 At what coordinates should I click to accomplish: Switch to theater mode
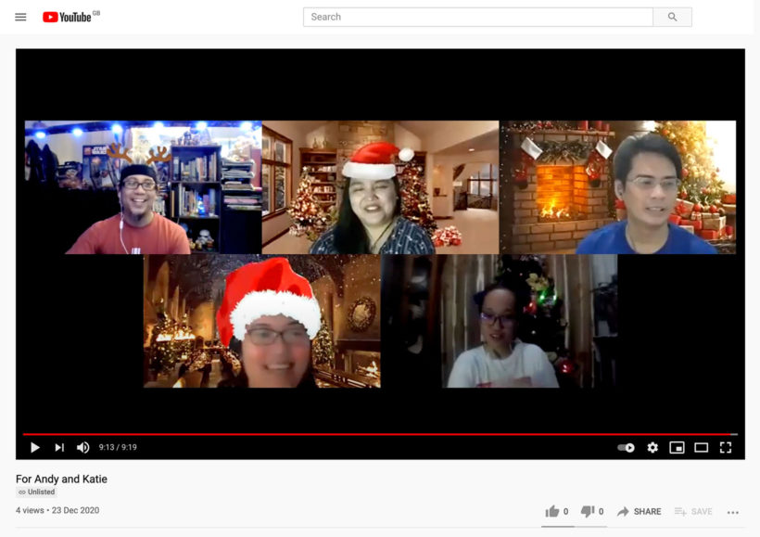pos(702,447)
